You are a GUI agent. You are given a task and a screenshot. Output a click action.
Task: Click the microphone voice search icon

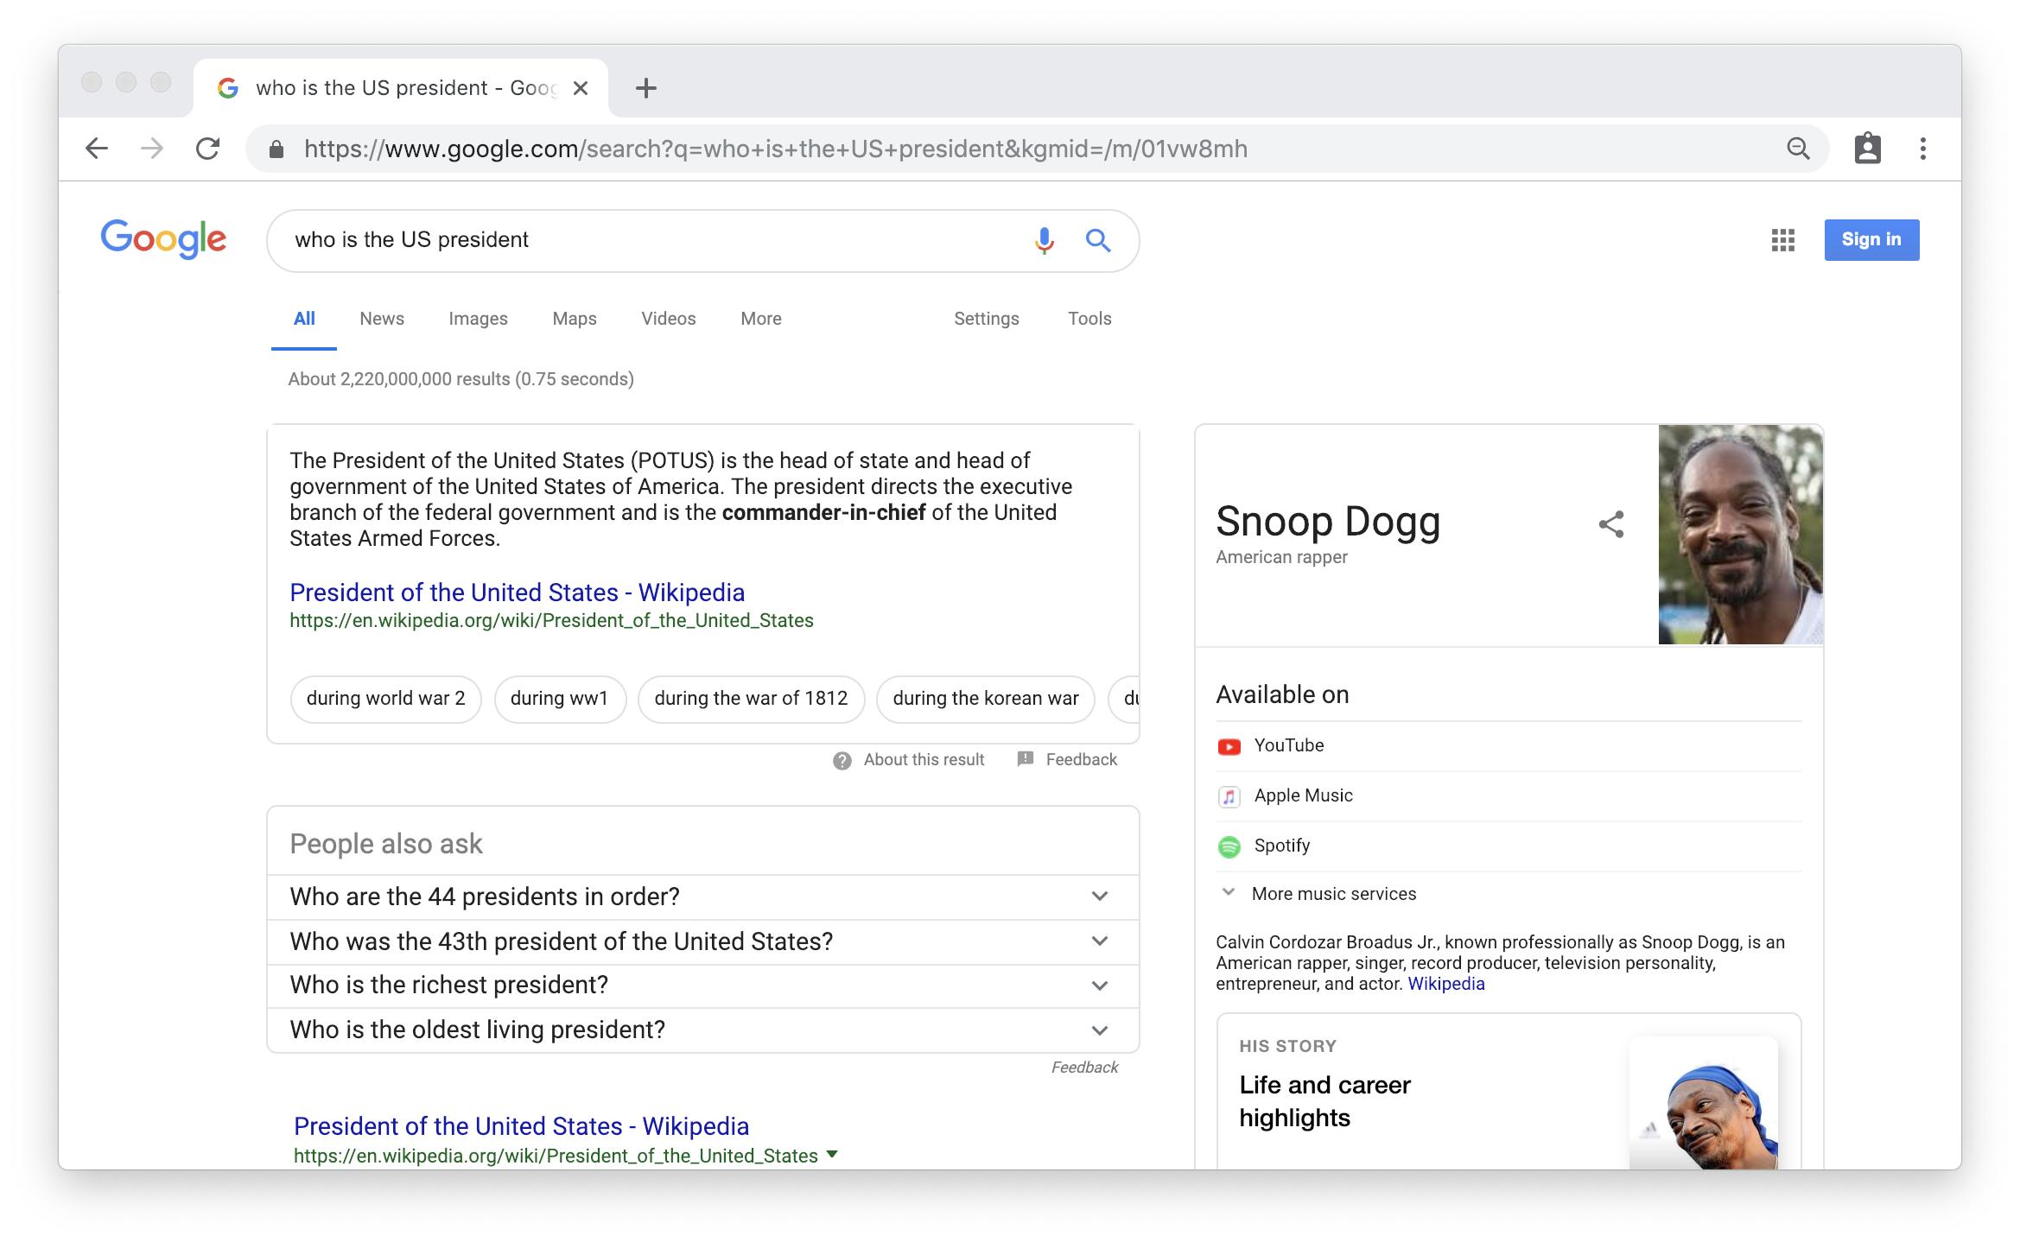click(x=1044, y=240)
